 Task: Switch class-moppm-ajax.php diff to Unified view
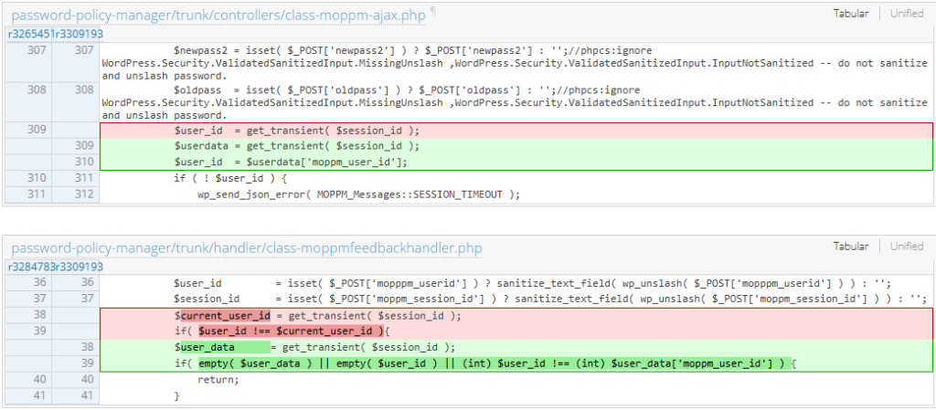(x=906, y=14)
